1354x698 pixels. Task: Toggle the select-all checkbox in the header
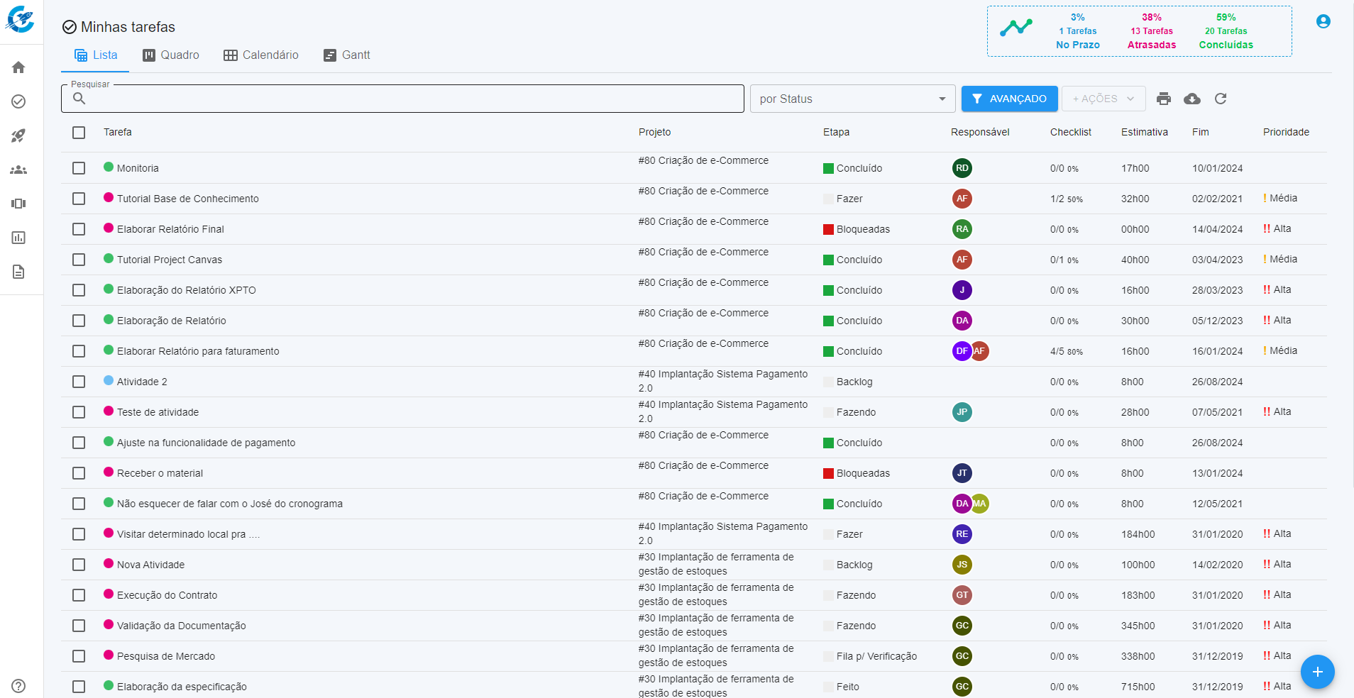(x=79, y=133)
